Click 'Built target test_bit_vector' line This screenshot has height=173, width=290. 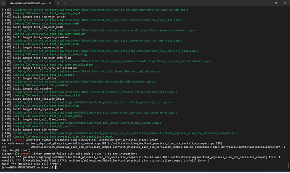(29, 130)
